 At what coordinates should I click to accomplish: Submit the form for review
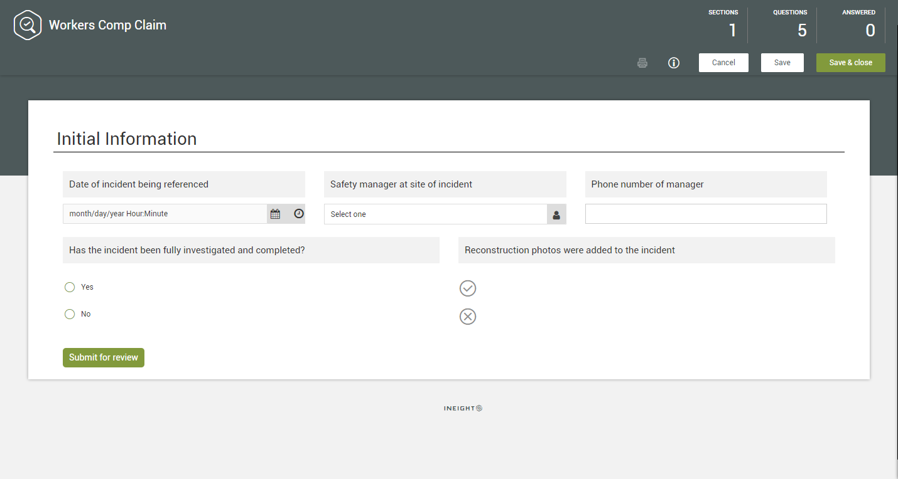point(104,357)
